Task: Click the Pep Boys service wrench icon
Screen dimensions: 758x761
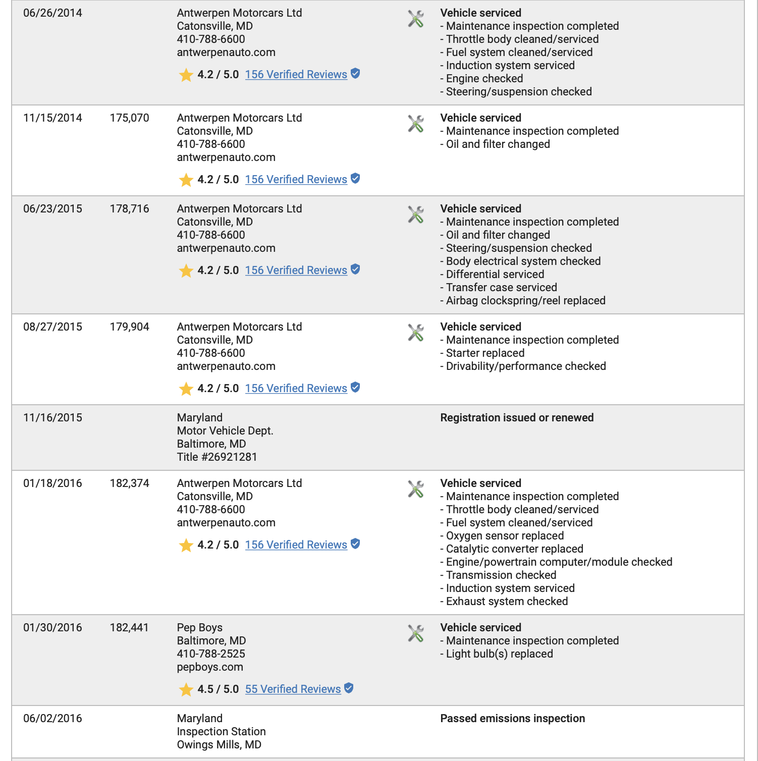Action: [415, 634]
